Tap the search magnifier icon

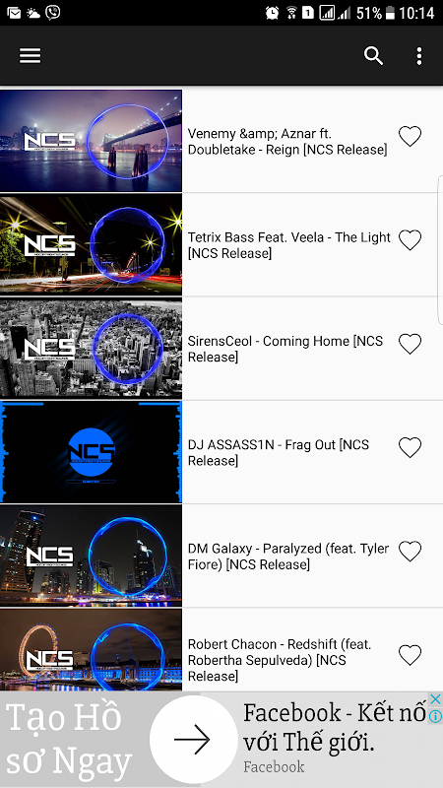pos(373,56)
